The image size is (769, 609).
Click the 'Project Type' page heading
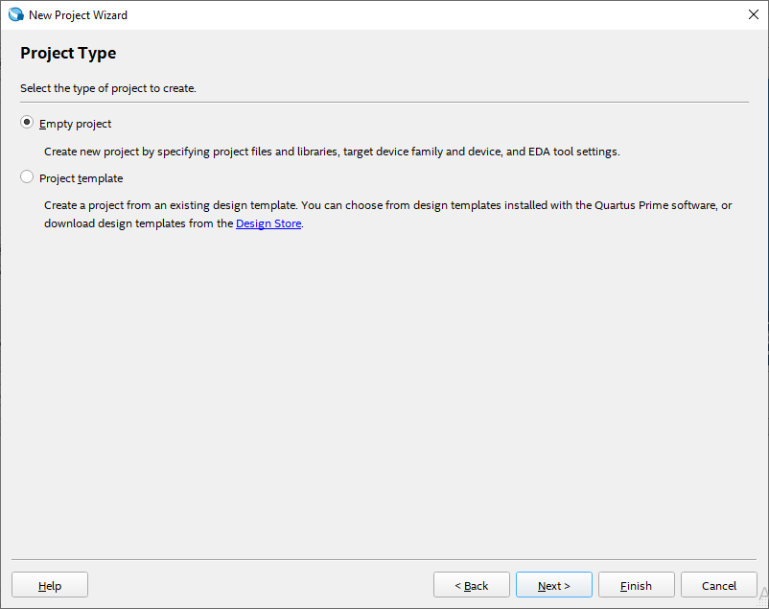point(68,53)
